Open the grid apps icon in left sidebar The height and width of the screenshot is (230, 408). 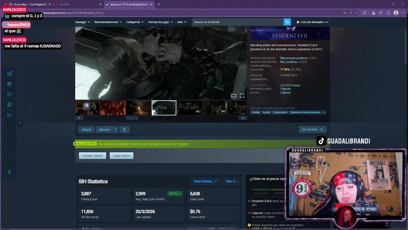9,74
